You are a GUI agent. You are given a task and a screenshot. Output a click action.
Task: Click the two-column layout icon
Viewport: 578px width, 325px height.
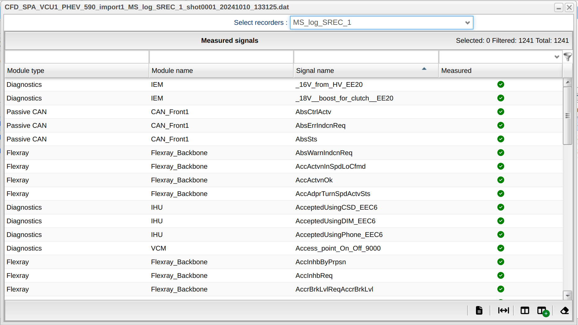pos(525,310)
